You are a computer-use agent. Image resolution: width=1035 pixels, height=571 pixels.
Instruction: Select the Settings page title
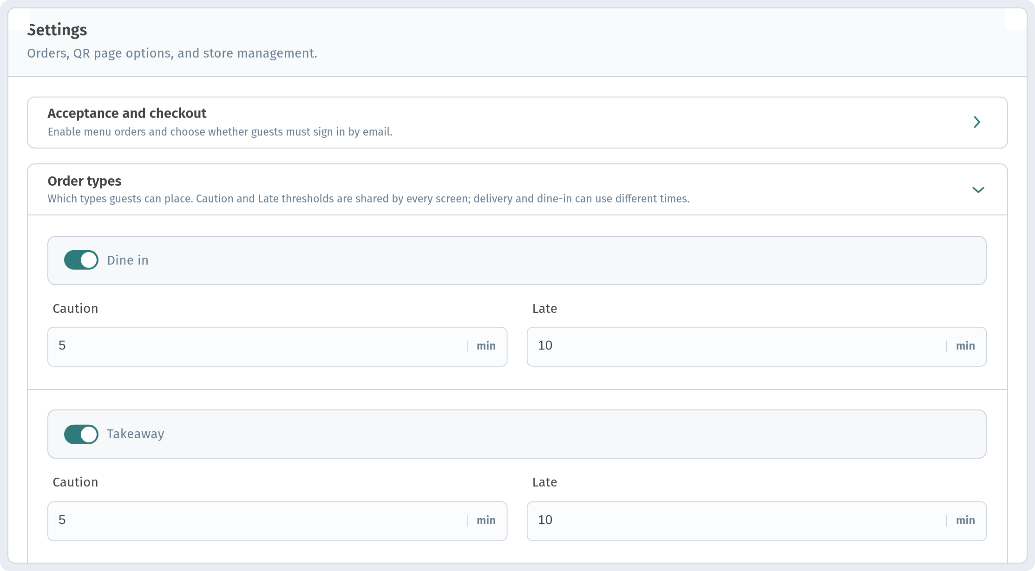click(57, 30)
